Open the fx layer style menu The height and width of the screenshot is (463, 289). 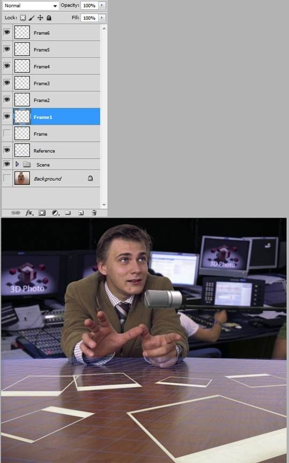point(29,213)
